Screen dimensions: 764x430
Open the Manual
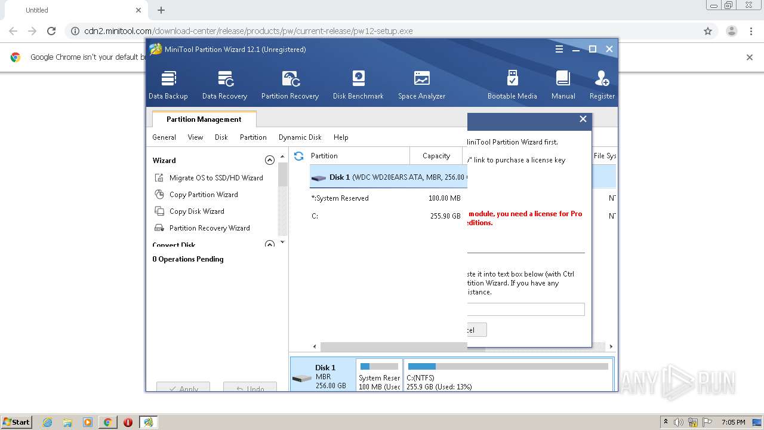[x=563, y=85]
